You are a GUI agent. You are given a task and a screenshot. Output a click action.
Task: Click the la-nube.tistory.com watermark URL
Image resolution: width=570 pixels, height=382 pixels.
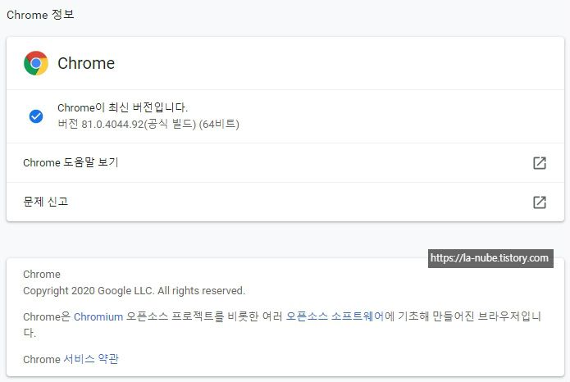click(490, 258)
